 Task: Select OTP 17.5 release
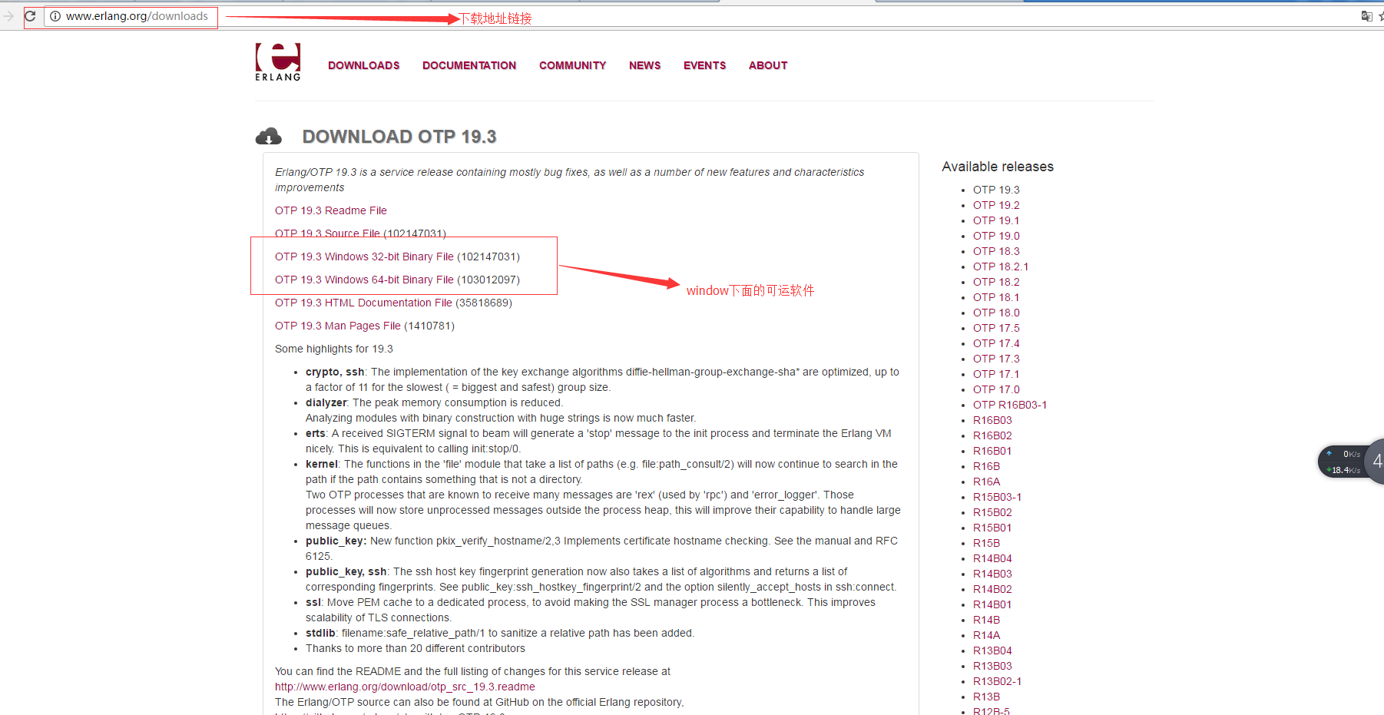click(996, 328)
